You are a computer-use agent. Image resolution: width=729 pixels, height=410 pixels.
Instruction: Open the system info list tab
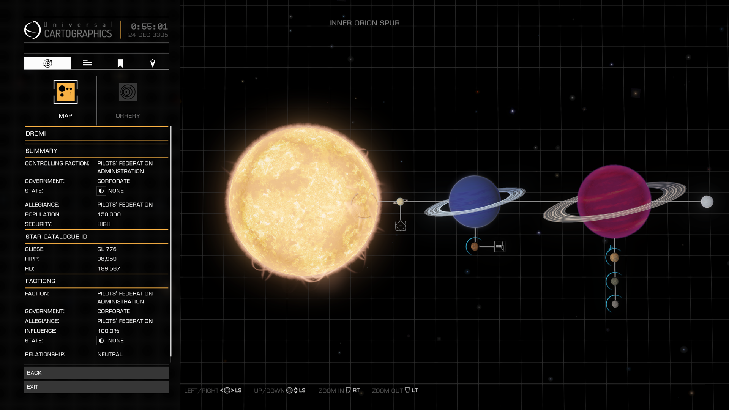click(x=87, y=63)
